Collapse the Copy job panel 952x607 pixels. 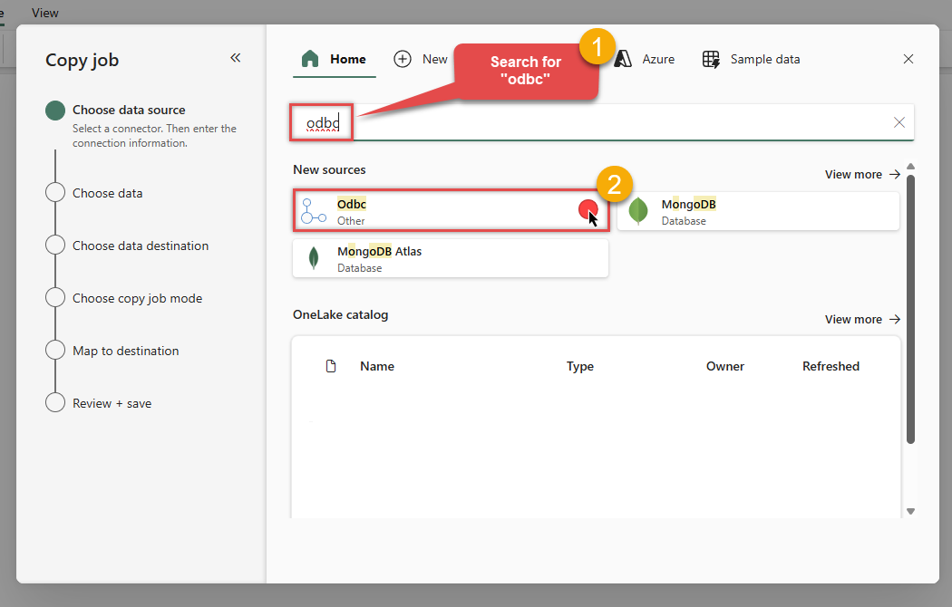point(235,57)
